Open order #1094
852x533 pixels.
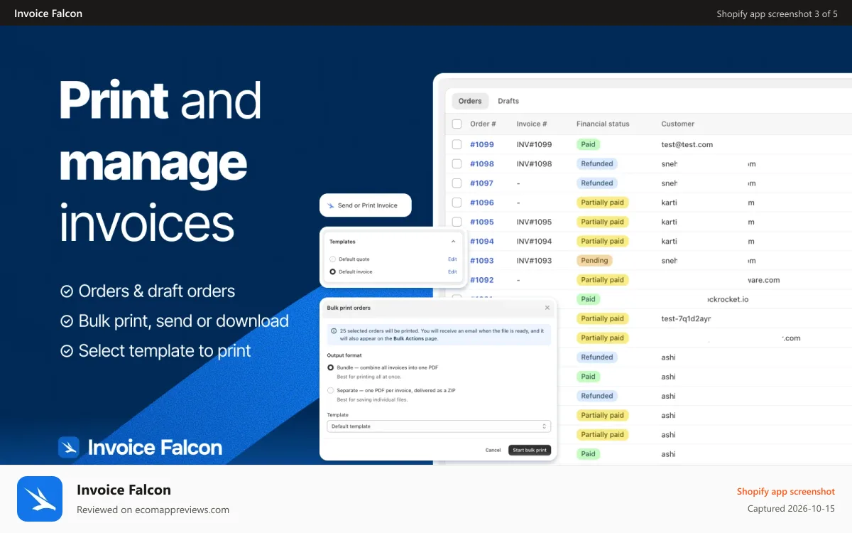pos(482,241)
